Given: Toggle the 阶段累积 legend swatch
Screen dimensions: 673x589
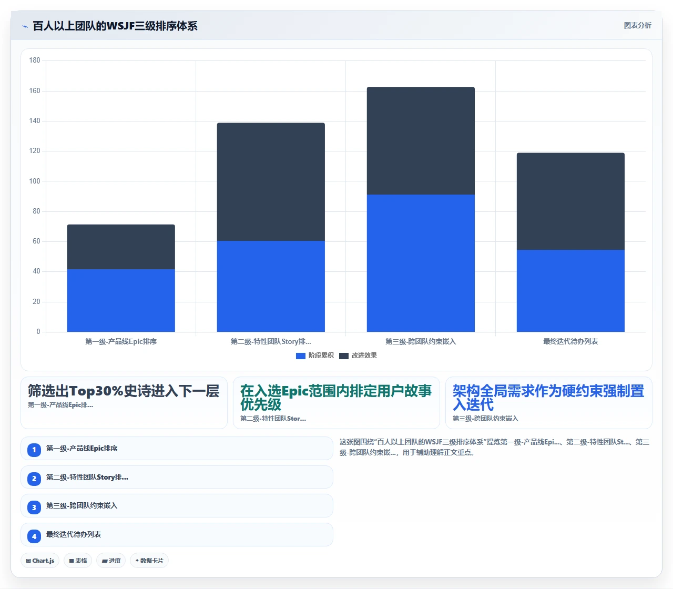Looking at the screenshot, I should coord(301,356).
